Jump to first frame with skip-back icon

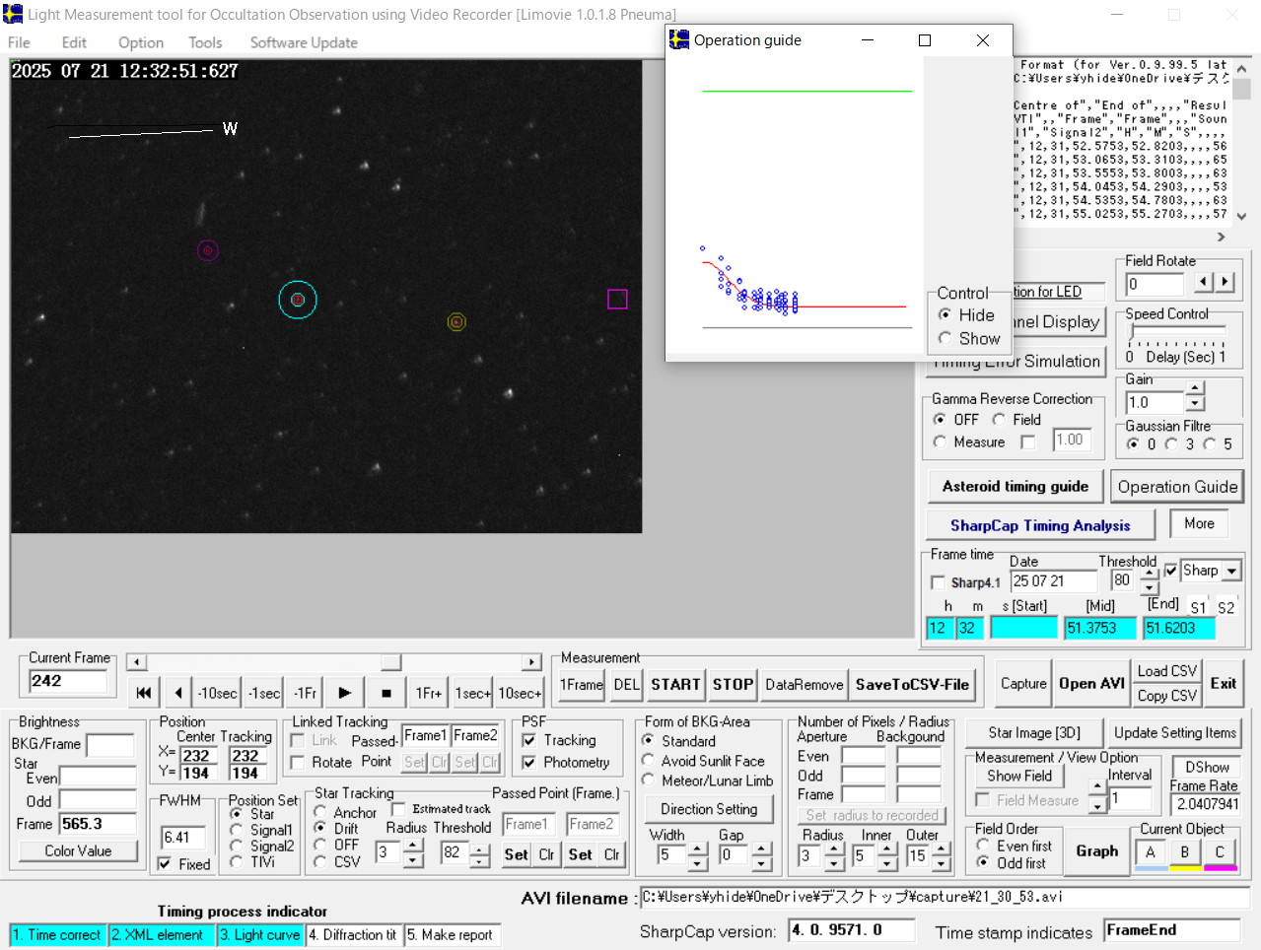pyautogui.click(x=144, y=693)
